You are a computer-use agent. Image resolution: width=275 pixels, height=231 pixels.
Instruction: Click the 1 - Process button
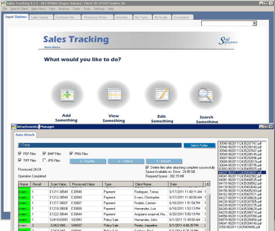click(88, 161)
